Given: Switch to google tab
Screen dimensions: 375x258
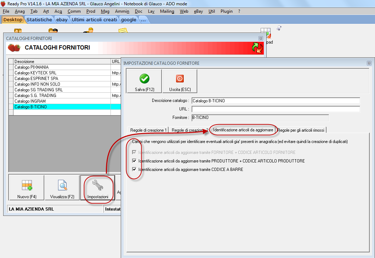Looking at the screenshot, I should [x=129, y=19].
